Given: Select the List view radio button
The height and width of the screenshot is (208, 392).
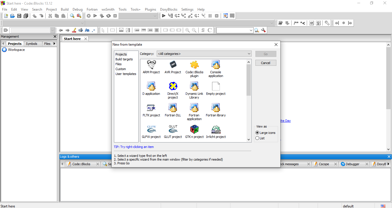Looking at the screenshot, I should pyautogui.click(x=260, y=138).
